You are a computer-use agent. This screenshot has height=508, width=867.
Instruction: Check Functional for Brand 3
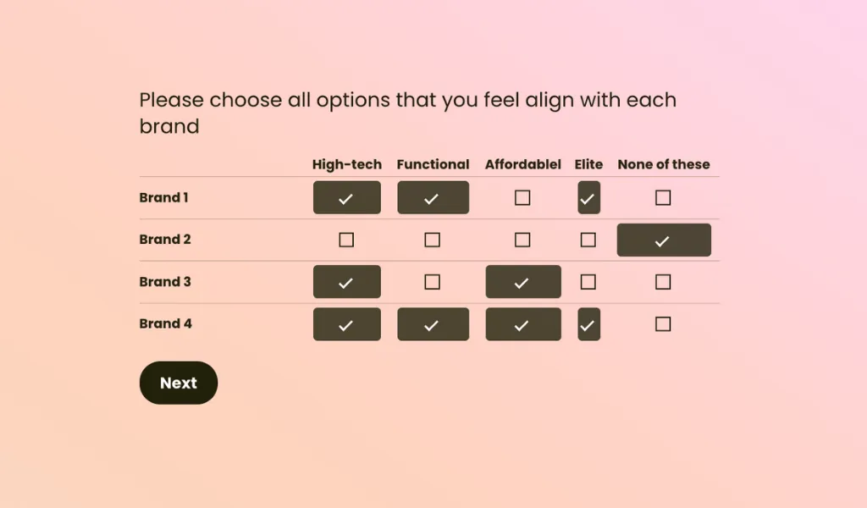pos(433,281)
